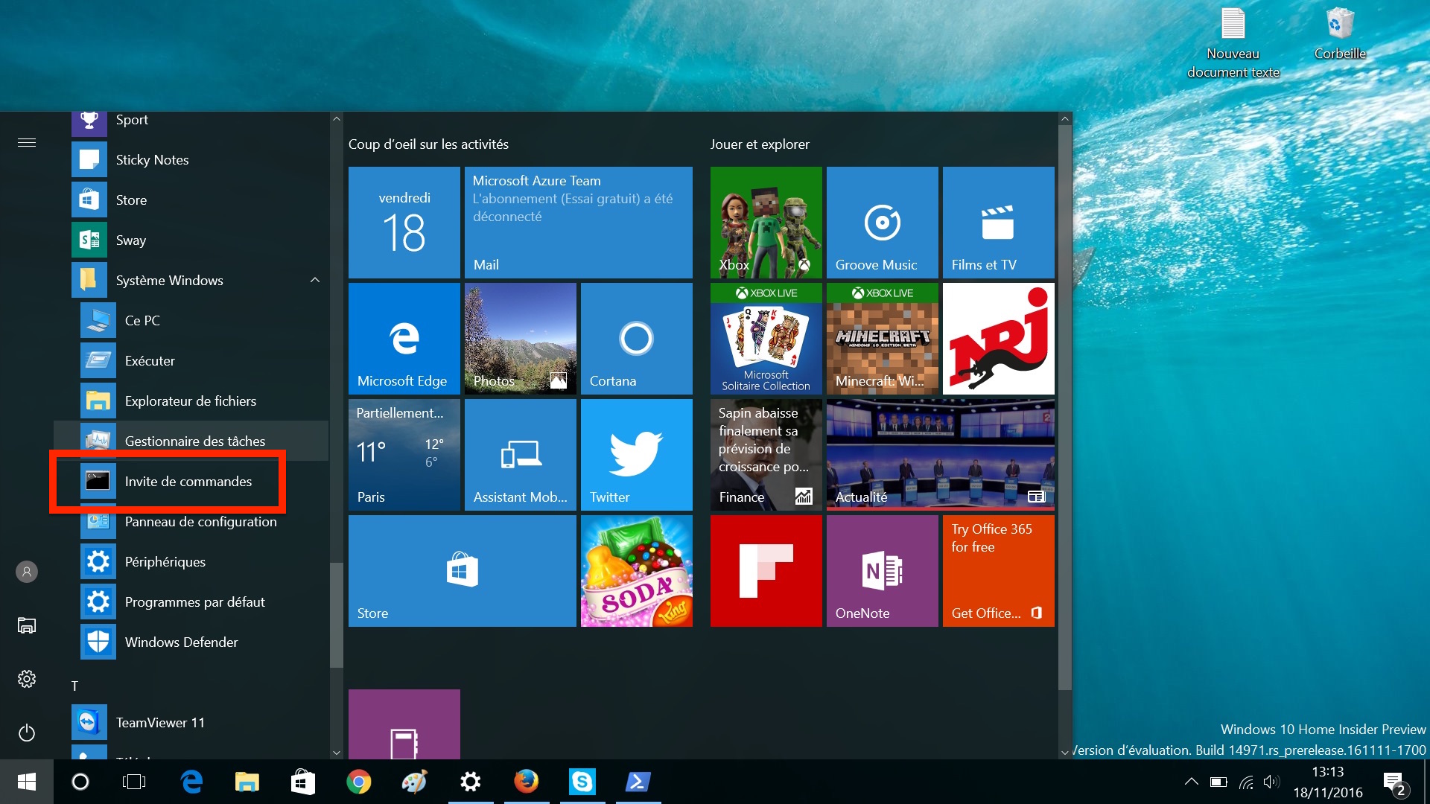The height and width of the screenshot is (804, 1430).
Task: Open the Groove Music tile
Action: [x=882, y=222]
